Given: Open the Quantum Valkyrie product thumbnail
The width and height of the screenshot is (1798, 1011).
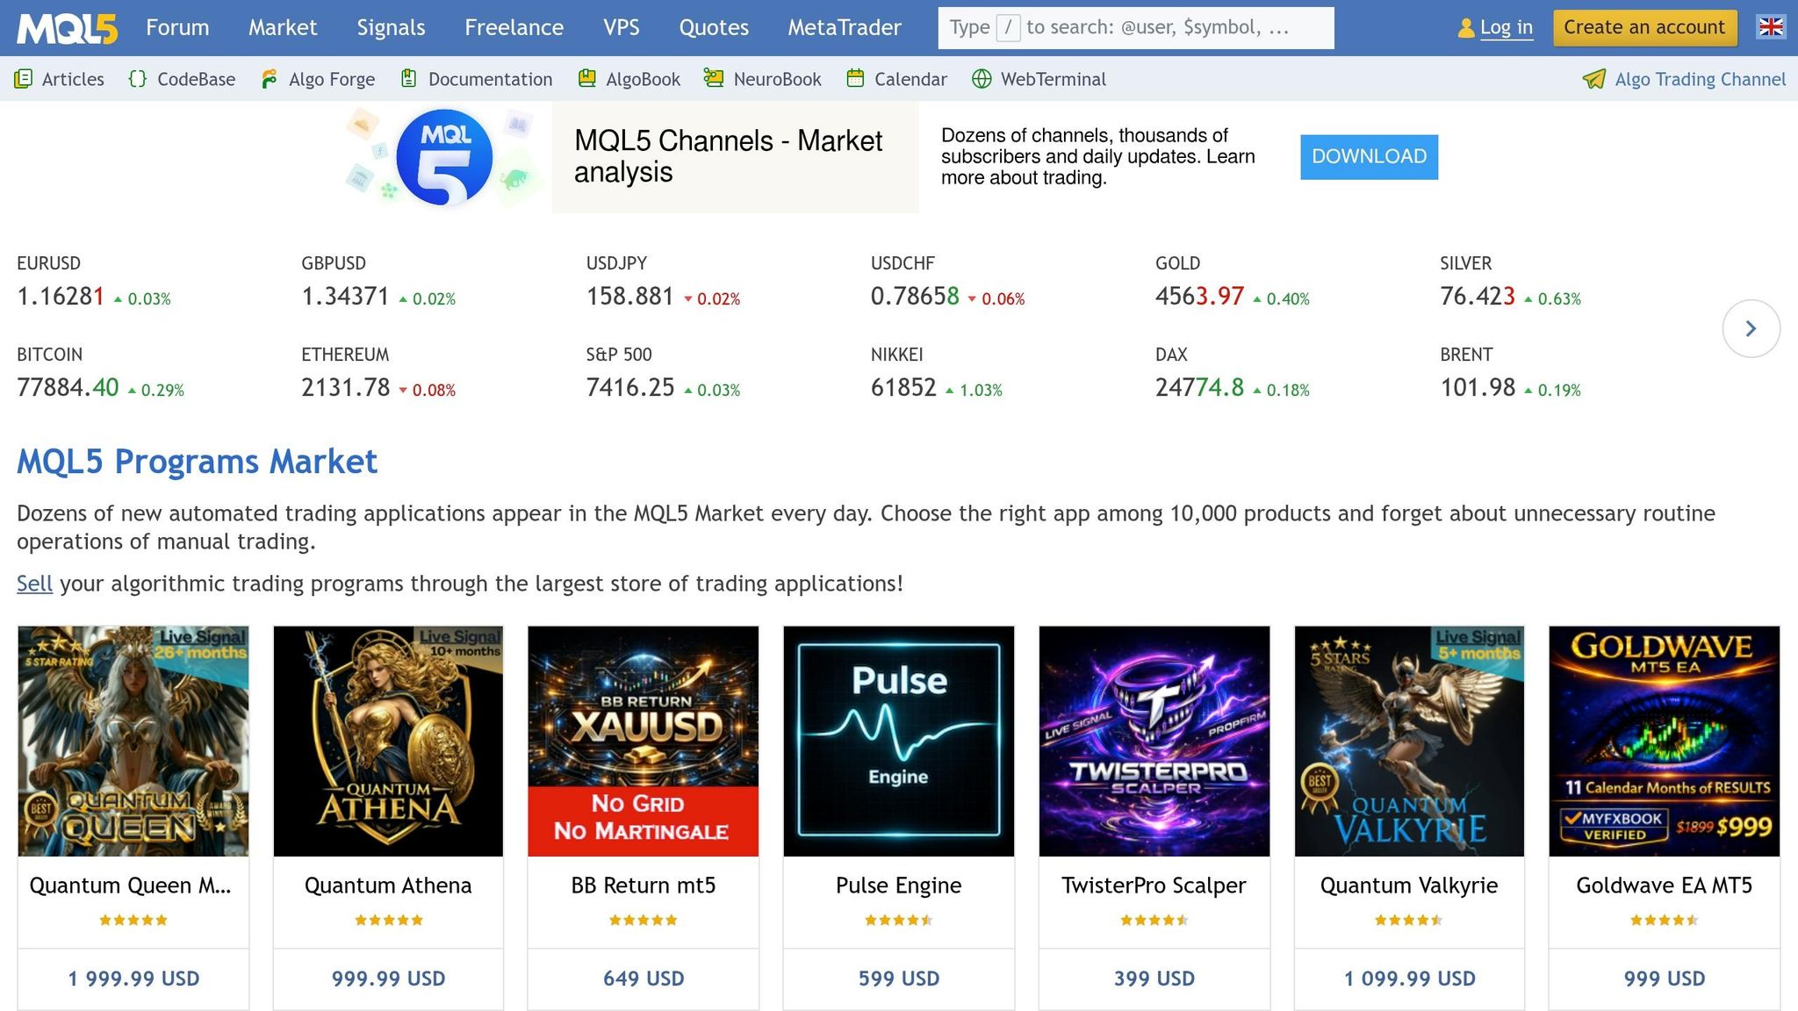Looking at the screenshot, I should (1409, 742).
